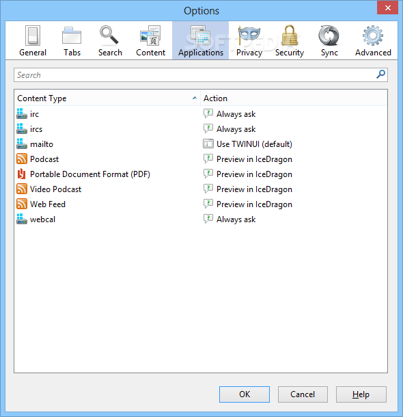The image size is (403, 417).
Task: Open the Content options pane icon
Action: tap(150, 36)
